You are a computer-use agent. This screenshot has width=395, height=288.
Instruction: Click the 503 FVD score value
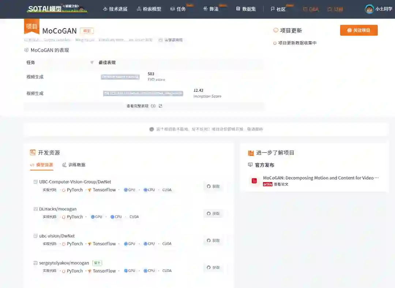point(151,74)
